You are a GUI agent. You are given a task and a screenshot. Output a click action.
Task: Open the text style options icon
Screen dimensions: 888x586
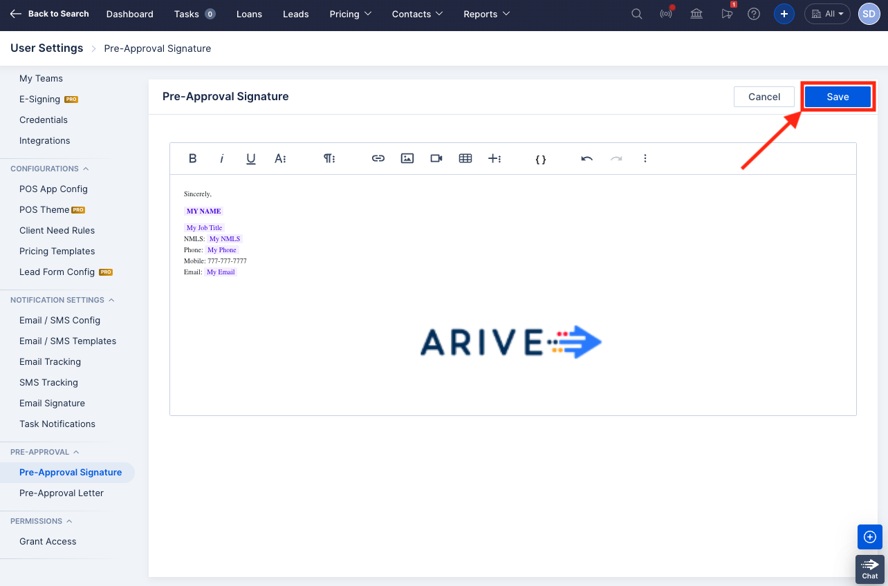(280, 158)
